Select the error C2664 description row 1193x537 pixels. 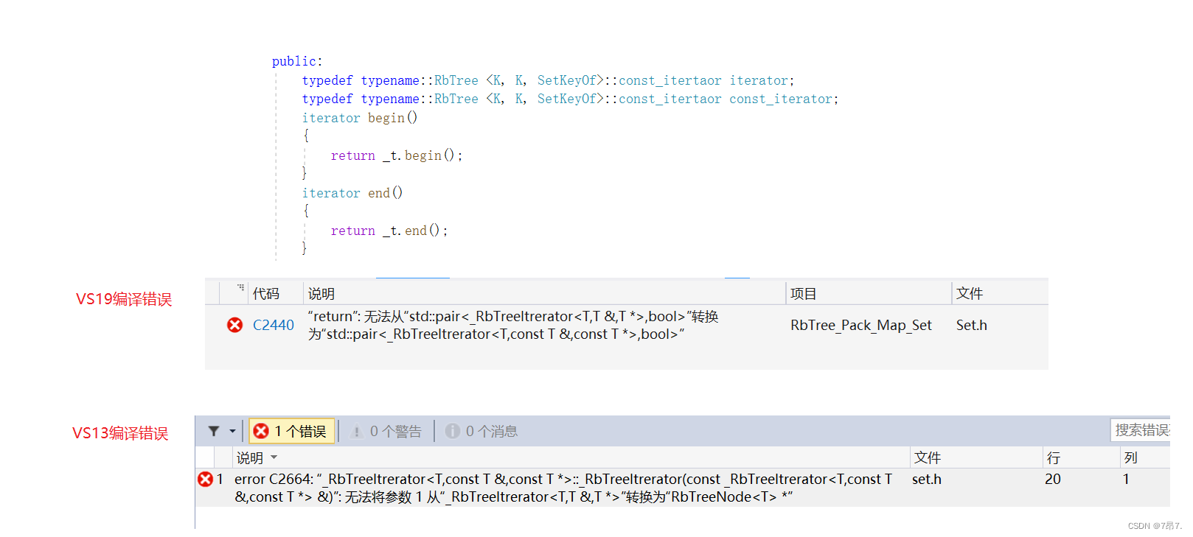click(563, 488)
